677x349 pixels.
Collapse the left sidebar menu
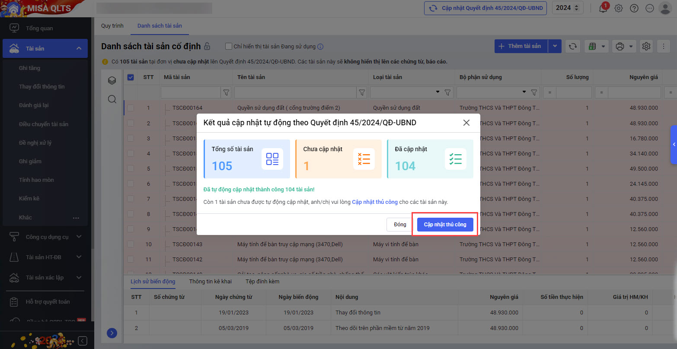(x=83, y=340)
